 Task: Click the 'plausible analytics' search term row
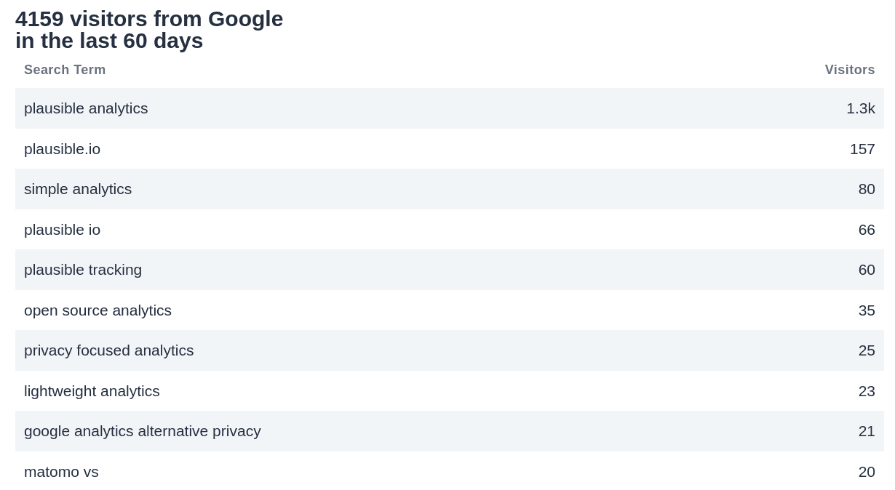coord(86,108)
